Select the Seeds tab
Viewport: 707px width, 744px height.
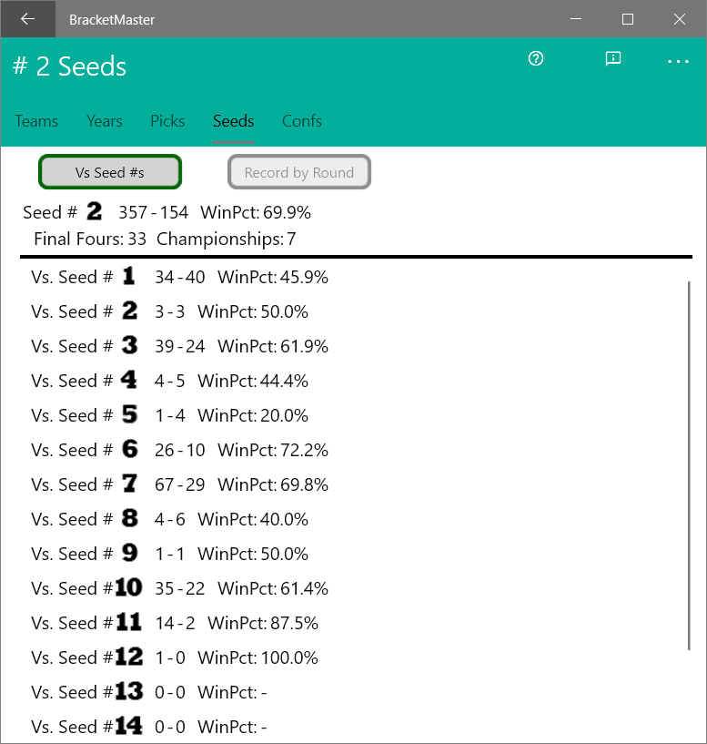click(x=233, y=121)
